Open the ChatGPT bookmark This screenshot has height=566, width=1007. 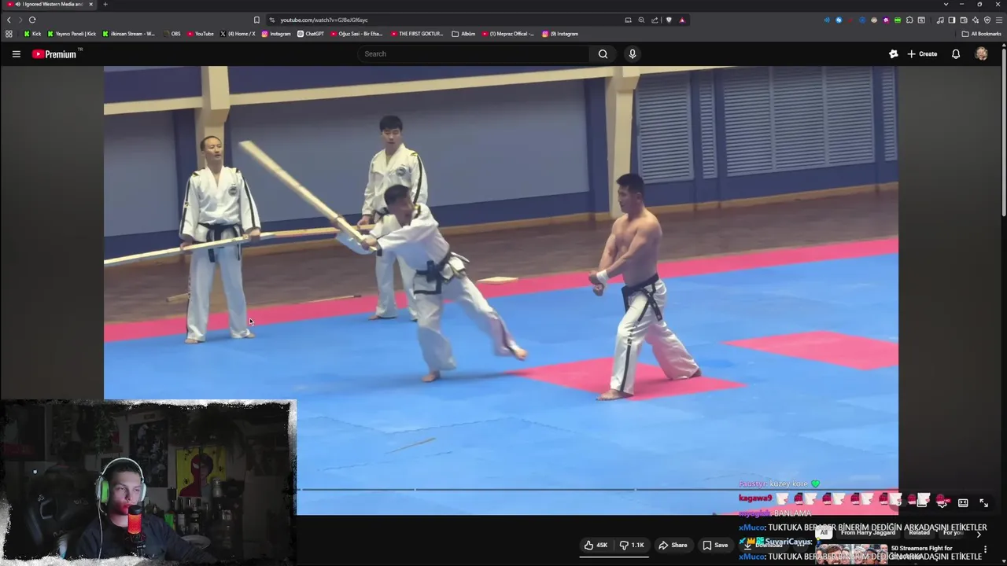point(311,34)
